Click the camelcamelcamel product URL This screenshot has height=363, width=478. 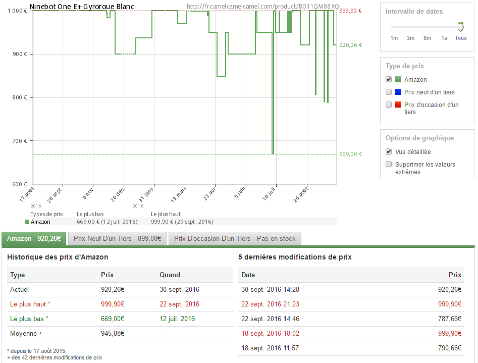(262, 7)
